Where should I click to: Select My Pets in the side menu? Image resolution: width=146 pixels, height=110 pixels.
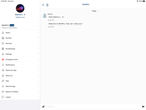(x=20, y=38)
